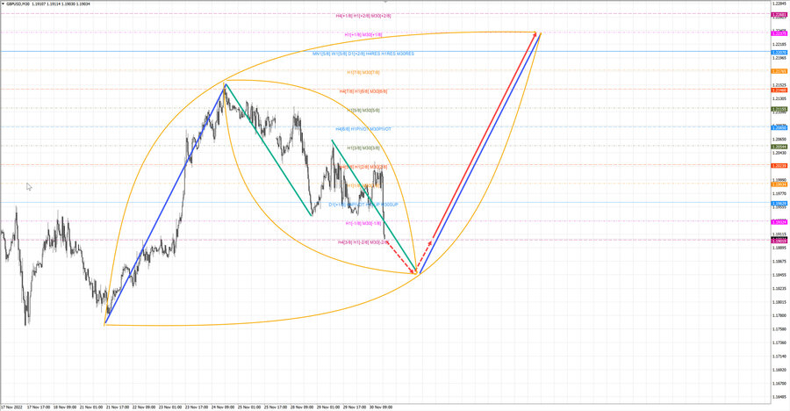Click the 1.22845 value on price scale
790x411 pixels.
(x=779, y=4)
